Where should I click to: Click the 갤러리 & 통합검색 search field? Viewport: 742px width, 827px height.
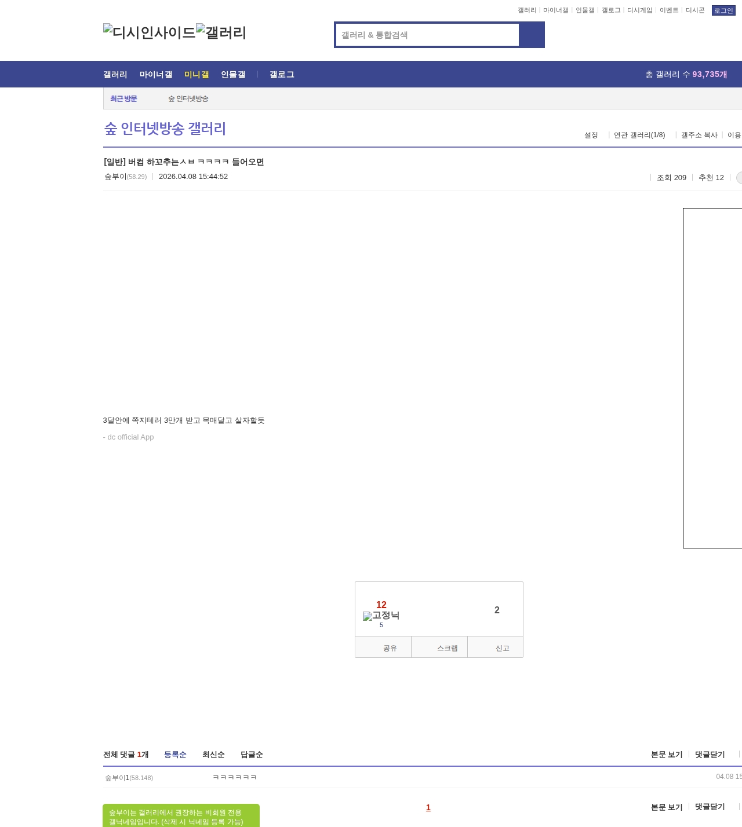coord(427,35)
